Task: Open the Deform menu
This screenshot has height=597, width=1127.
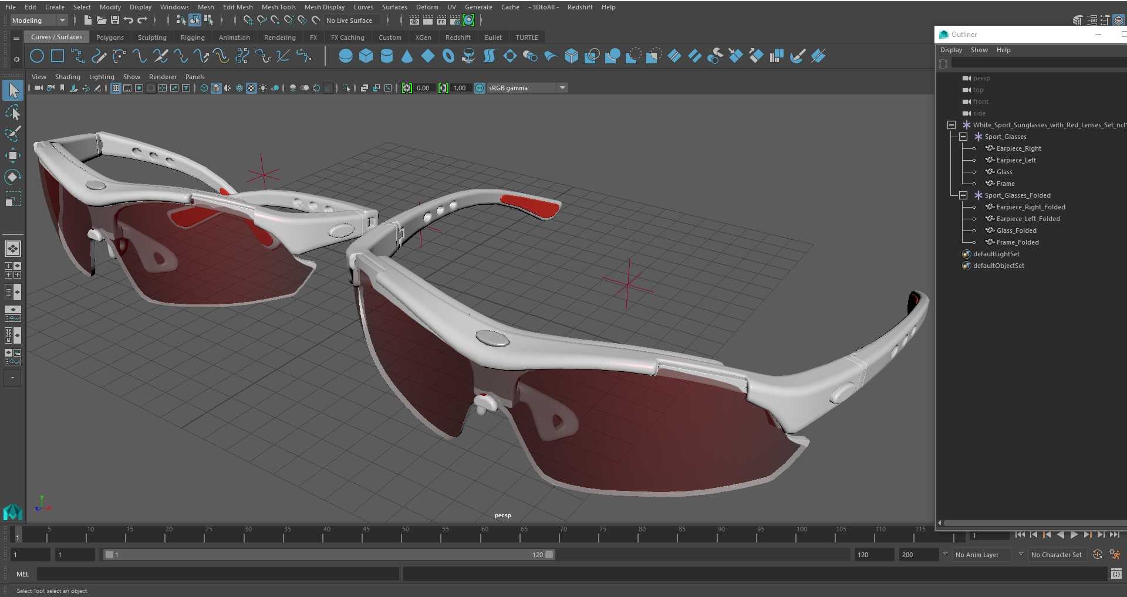Action: 427,7
